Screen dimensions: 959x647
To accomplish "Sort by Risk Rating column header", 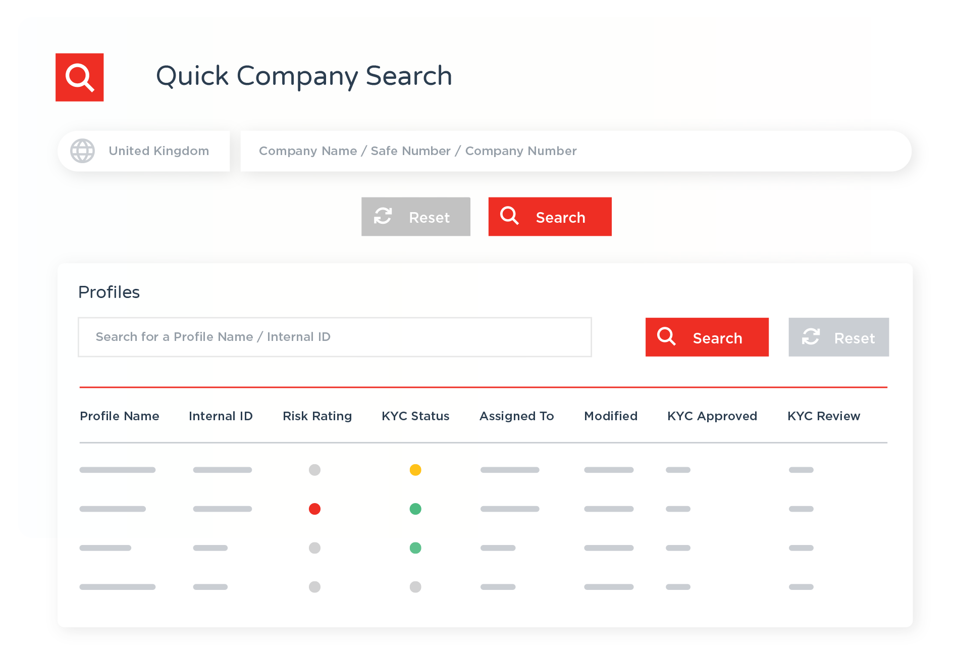I will point(317,416).
